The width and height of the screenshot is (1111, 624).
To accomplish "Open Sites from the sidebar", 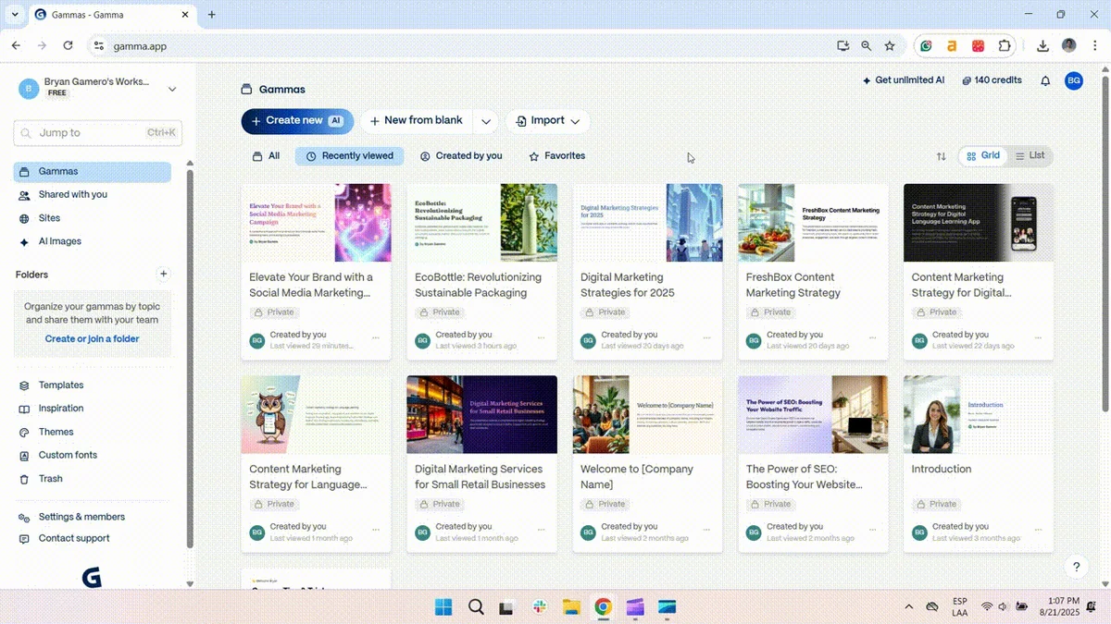I will (x=47, y=218).
